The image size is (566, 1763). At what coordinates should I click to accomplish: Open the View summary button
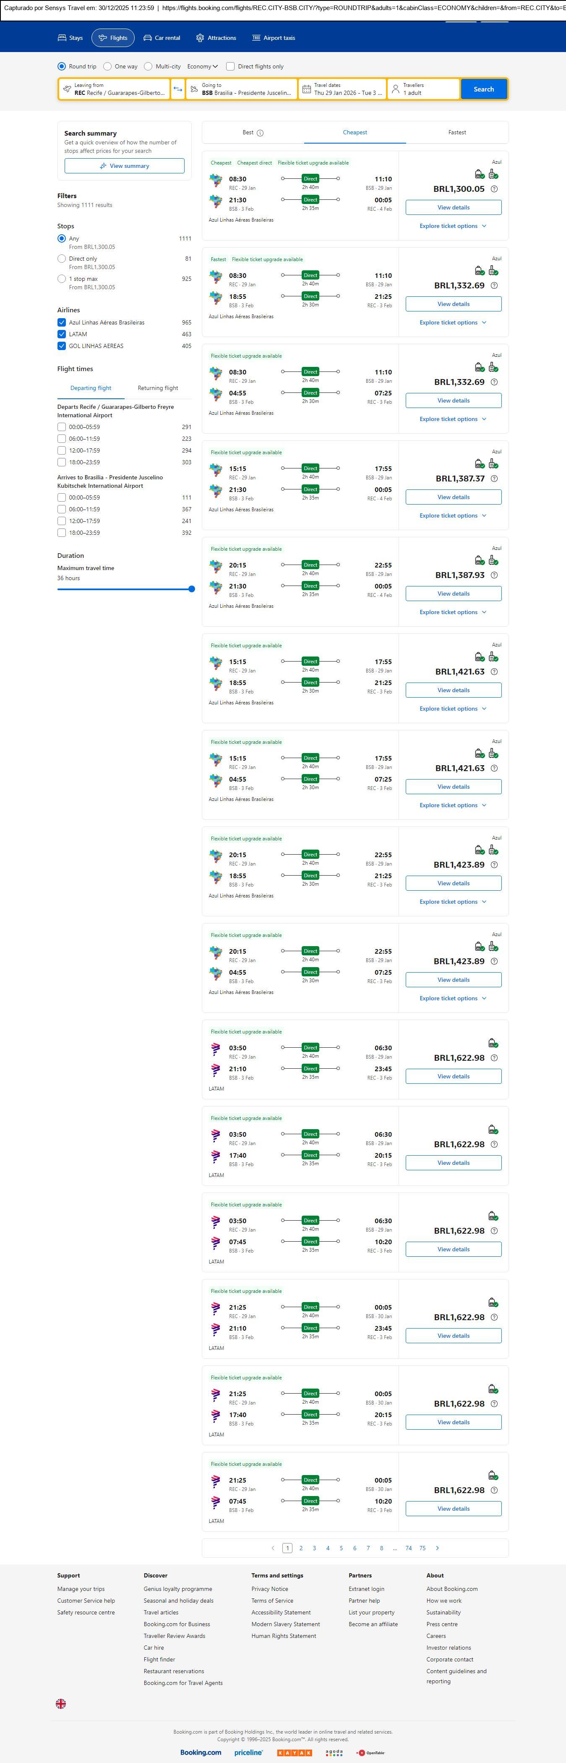pyautogui.click(x=125, y=166)
